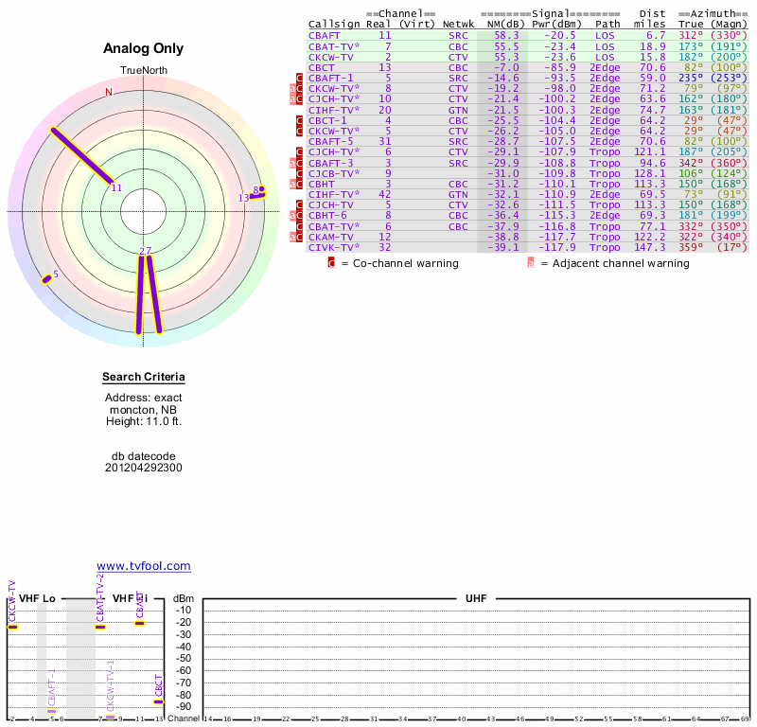Screen dimensions: 757x727
Task: Select the channel 11 bar on radar plot
Action: (82, 155)
